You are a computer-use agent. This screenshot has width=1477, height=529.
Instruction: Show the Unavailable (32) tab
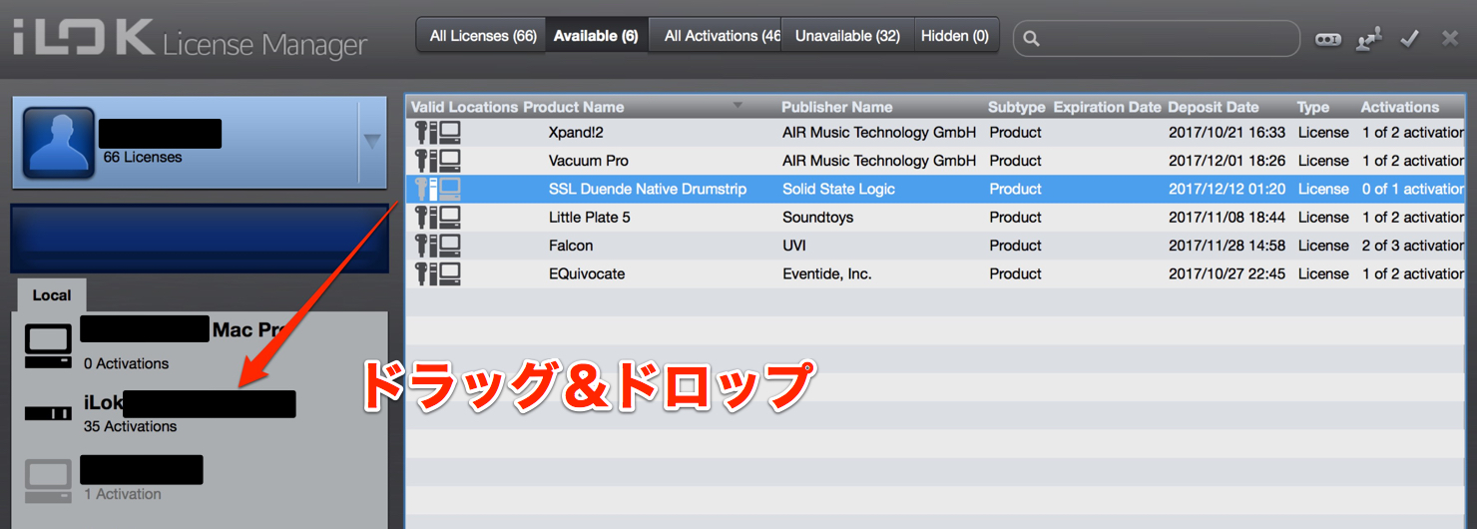(x=847, y=36)
